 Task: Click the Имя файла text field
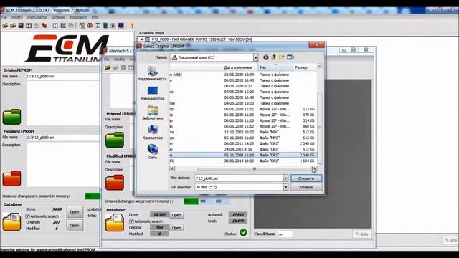pos(239,178)
